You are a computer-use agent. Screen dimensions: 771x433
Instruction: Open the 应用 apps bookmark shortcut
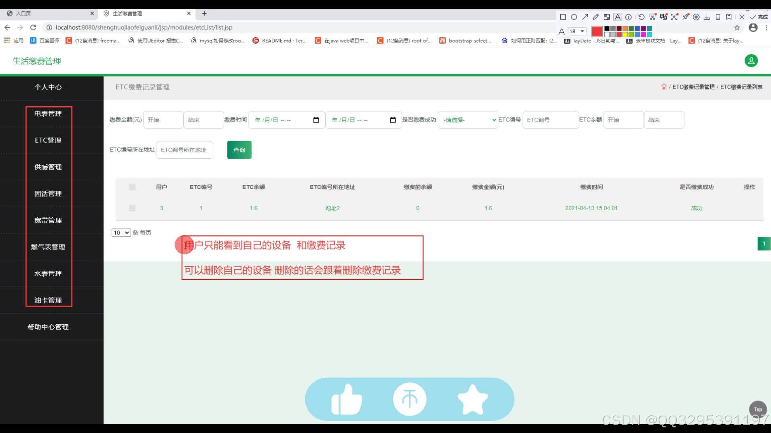(14, 40)
